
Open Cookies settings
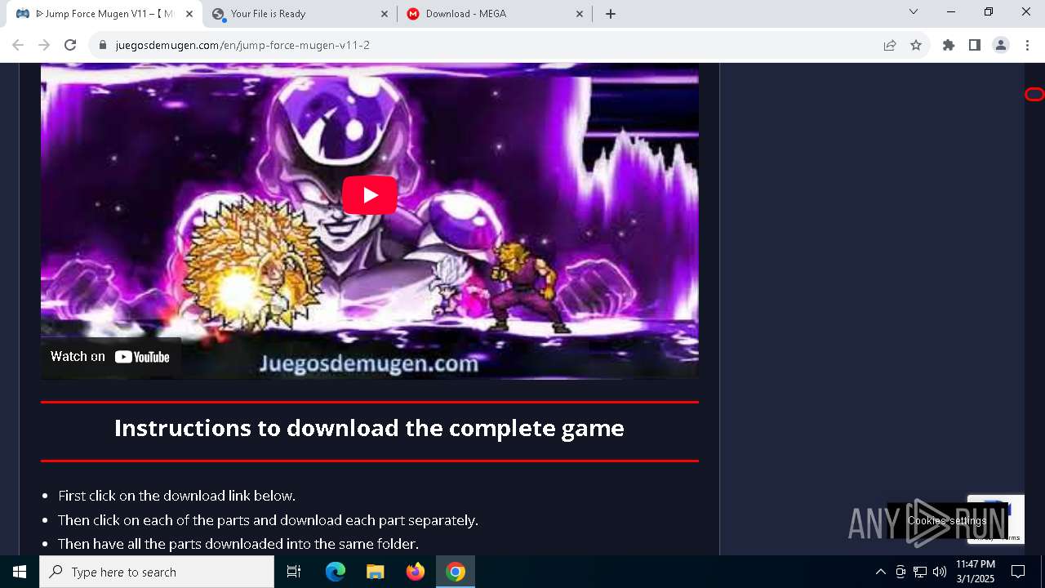pos(947,521)
